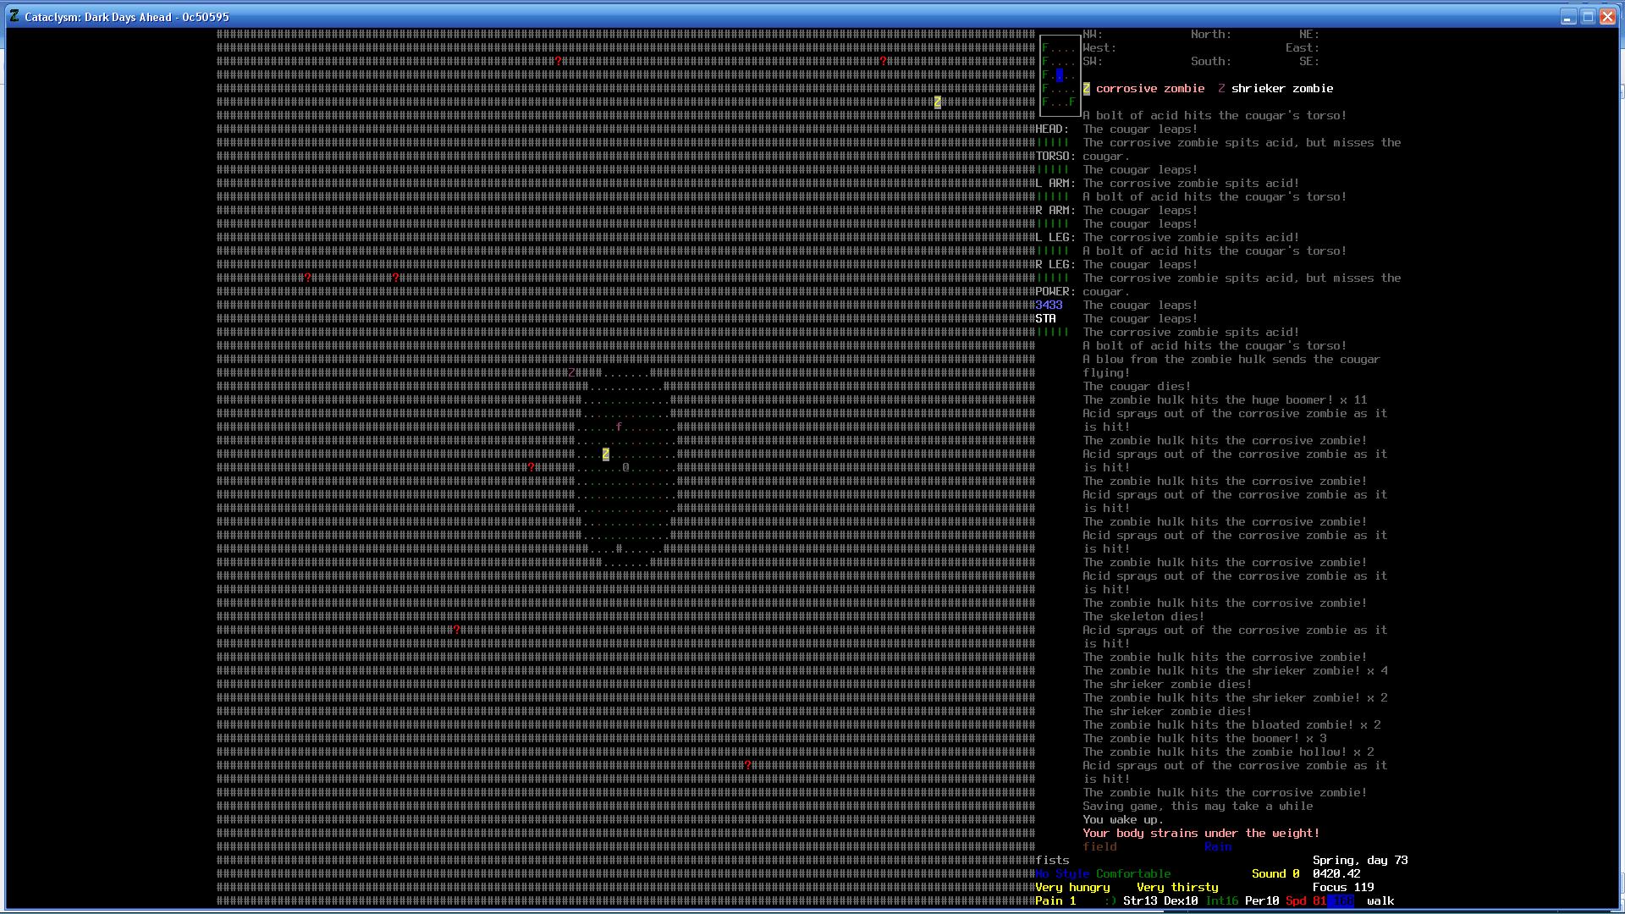Click the Very hungry status text
The width and height of the screenshot is (1625, 914).
pos(1071,888)
